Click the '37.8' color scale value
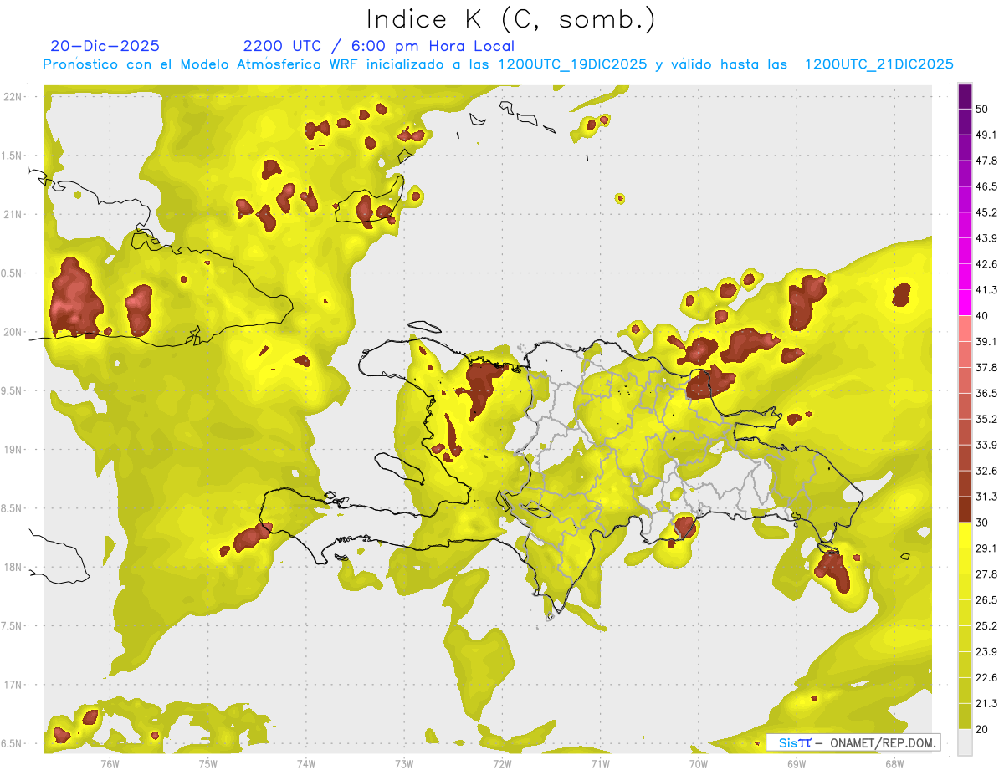 coord(987,367)
